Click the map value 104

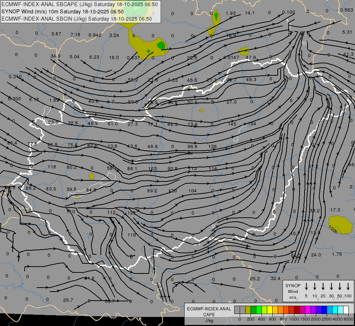point(193,191)
